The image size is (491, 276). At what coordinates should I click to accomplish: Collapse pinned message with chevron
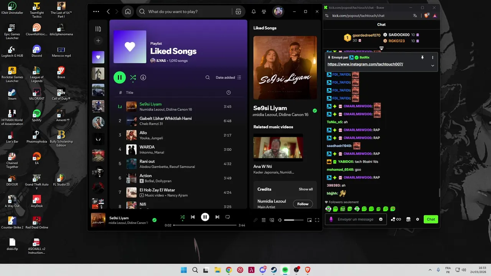(433, 66)
